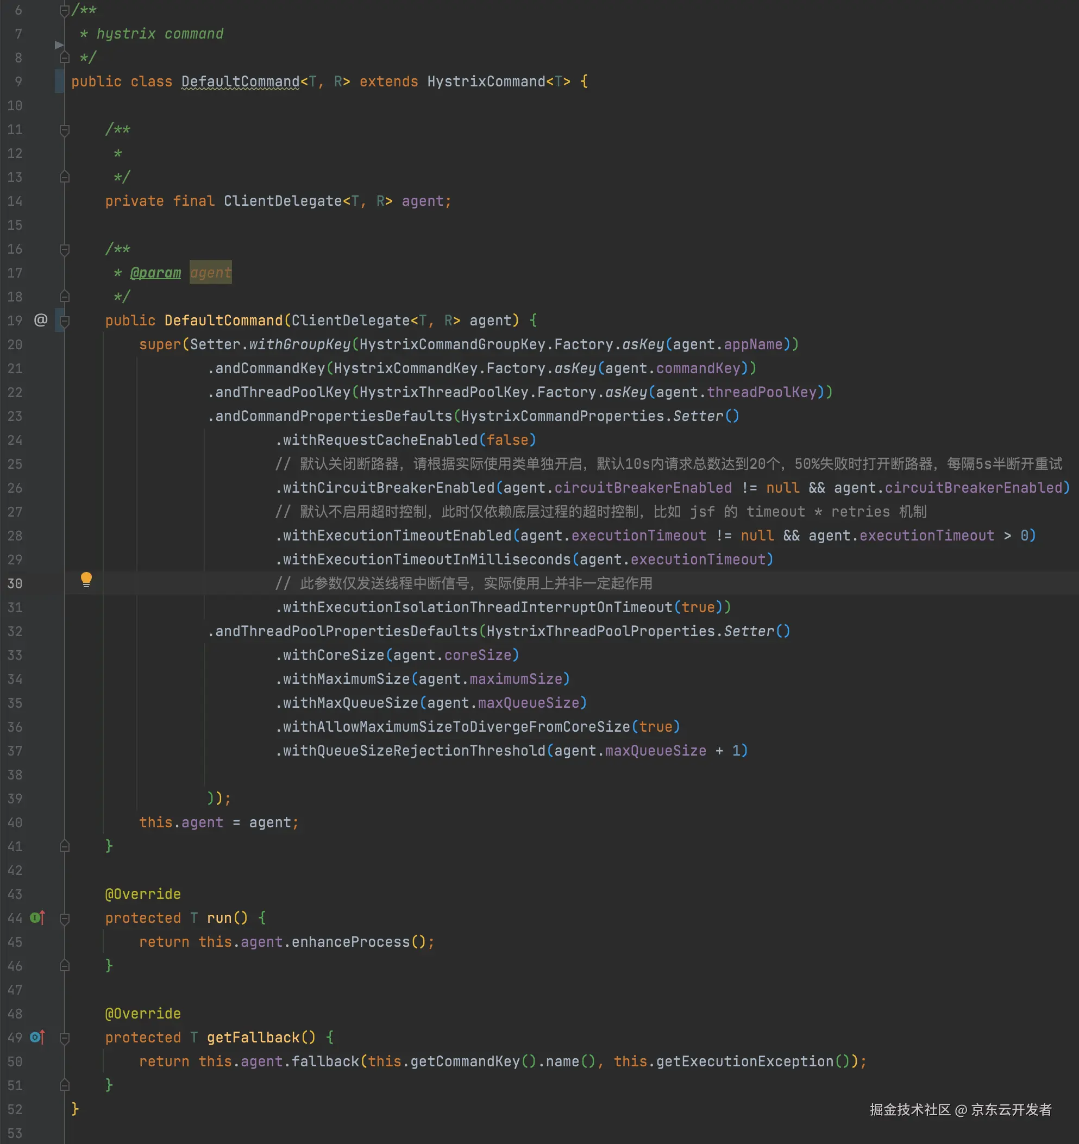Collapse the DefaultCommand constructor body
Viewport: 1079px width, 1144px height.
click(x=65, y=321)
